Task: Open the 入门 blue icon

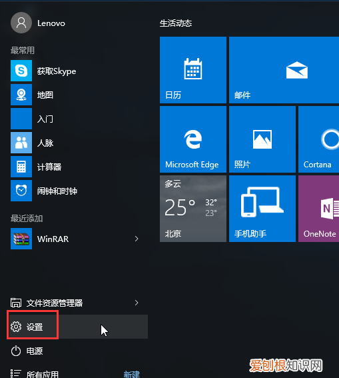Action: coord(21,119)
